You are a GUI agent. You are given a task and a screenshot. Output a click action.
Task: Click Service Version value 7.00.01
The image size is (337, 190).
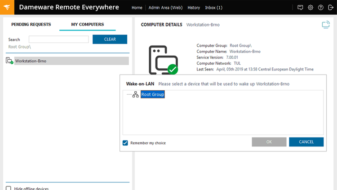click(232, 57)
